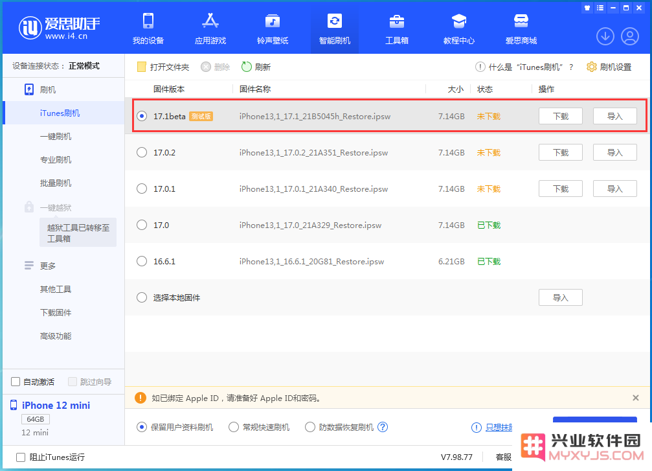
Task: Click the V7.98.77 version text
Action: coord(456,457)
